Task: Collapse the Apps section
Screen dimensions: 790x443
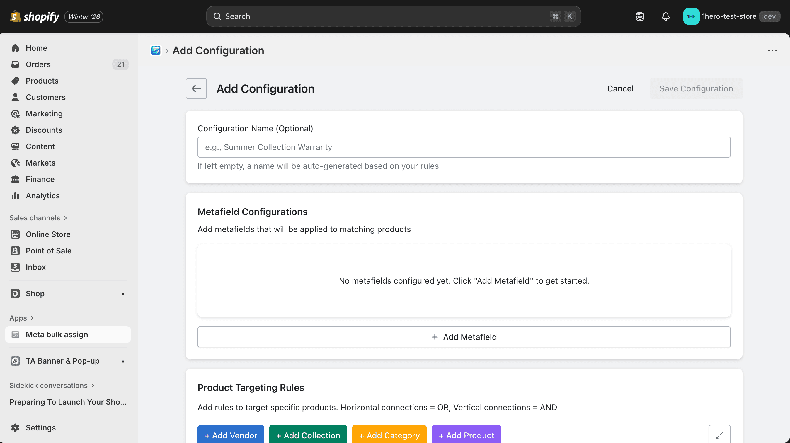Action: 21,318
